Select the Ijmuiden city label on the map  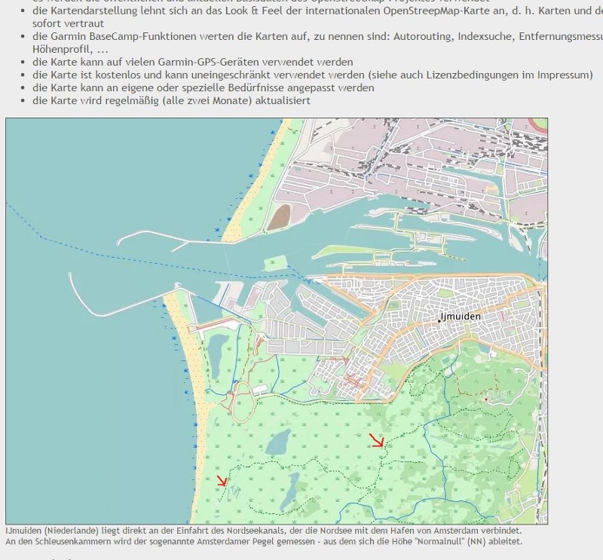click(x=461, y=317)
